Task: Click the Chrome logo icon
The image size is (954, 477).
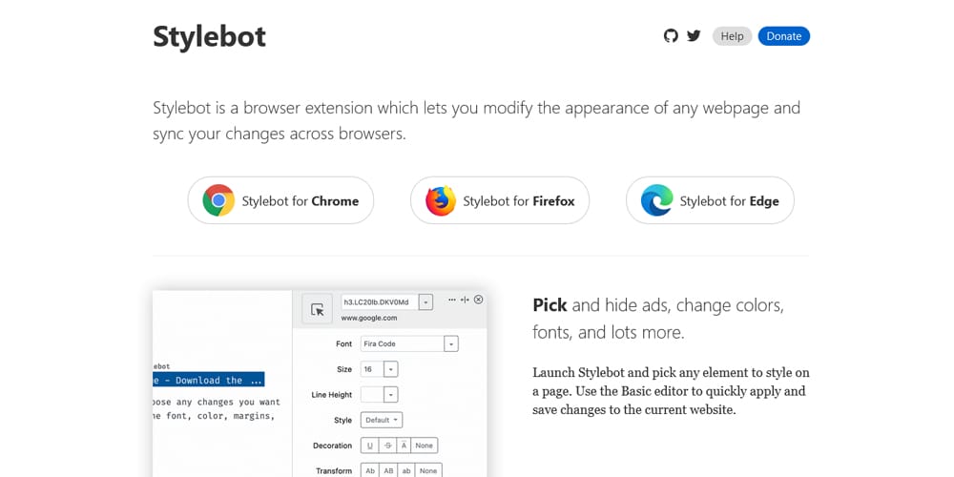Action: (218, 200)
